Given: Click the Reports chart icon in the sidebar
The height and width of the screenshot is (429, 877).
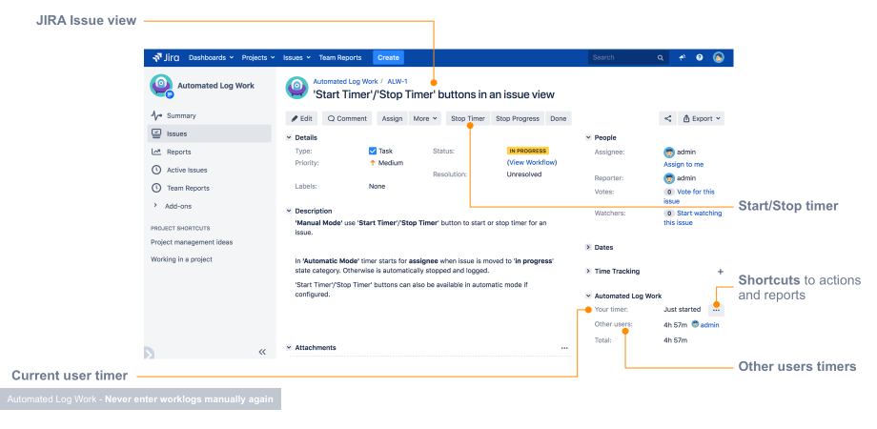Looking at the screenshot, I should pos(156,153).
